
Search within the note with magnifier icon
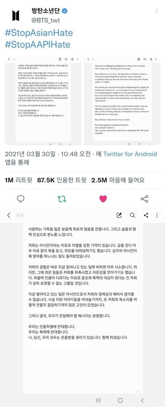point(132,215)
